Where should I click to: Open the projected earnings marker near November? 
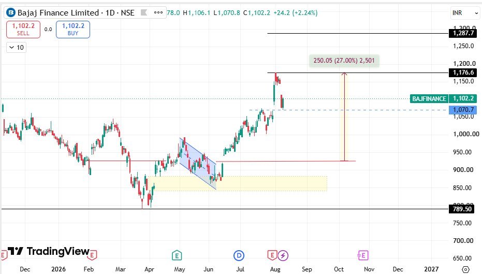363,255
